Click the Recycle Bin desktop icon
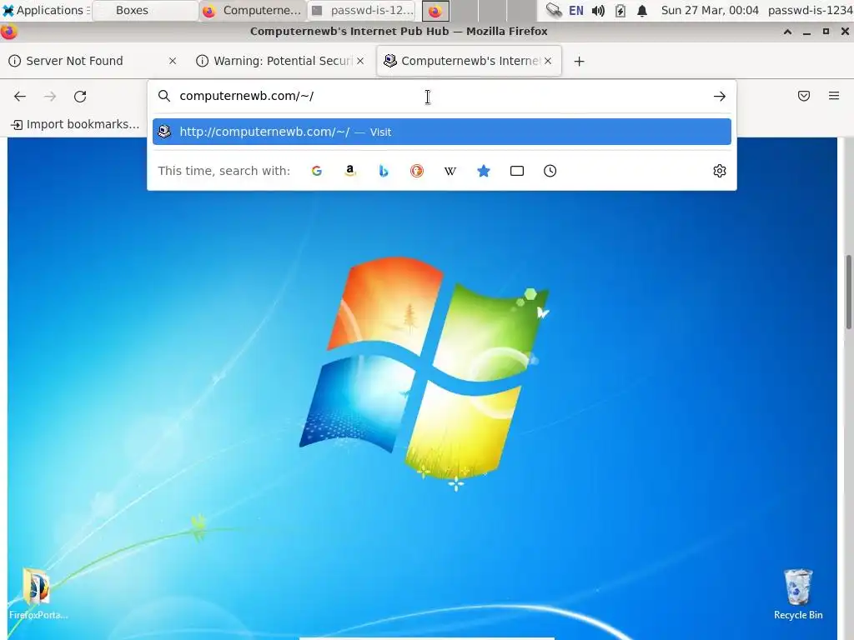This screenshot has width=854, height=640. (x=798, y=594)
